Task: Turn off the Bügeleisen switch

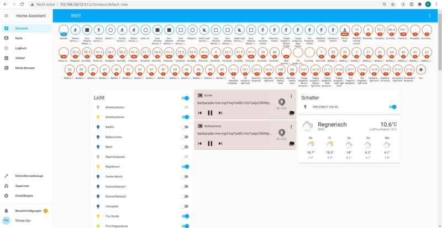Action: point(185,166)
